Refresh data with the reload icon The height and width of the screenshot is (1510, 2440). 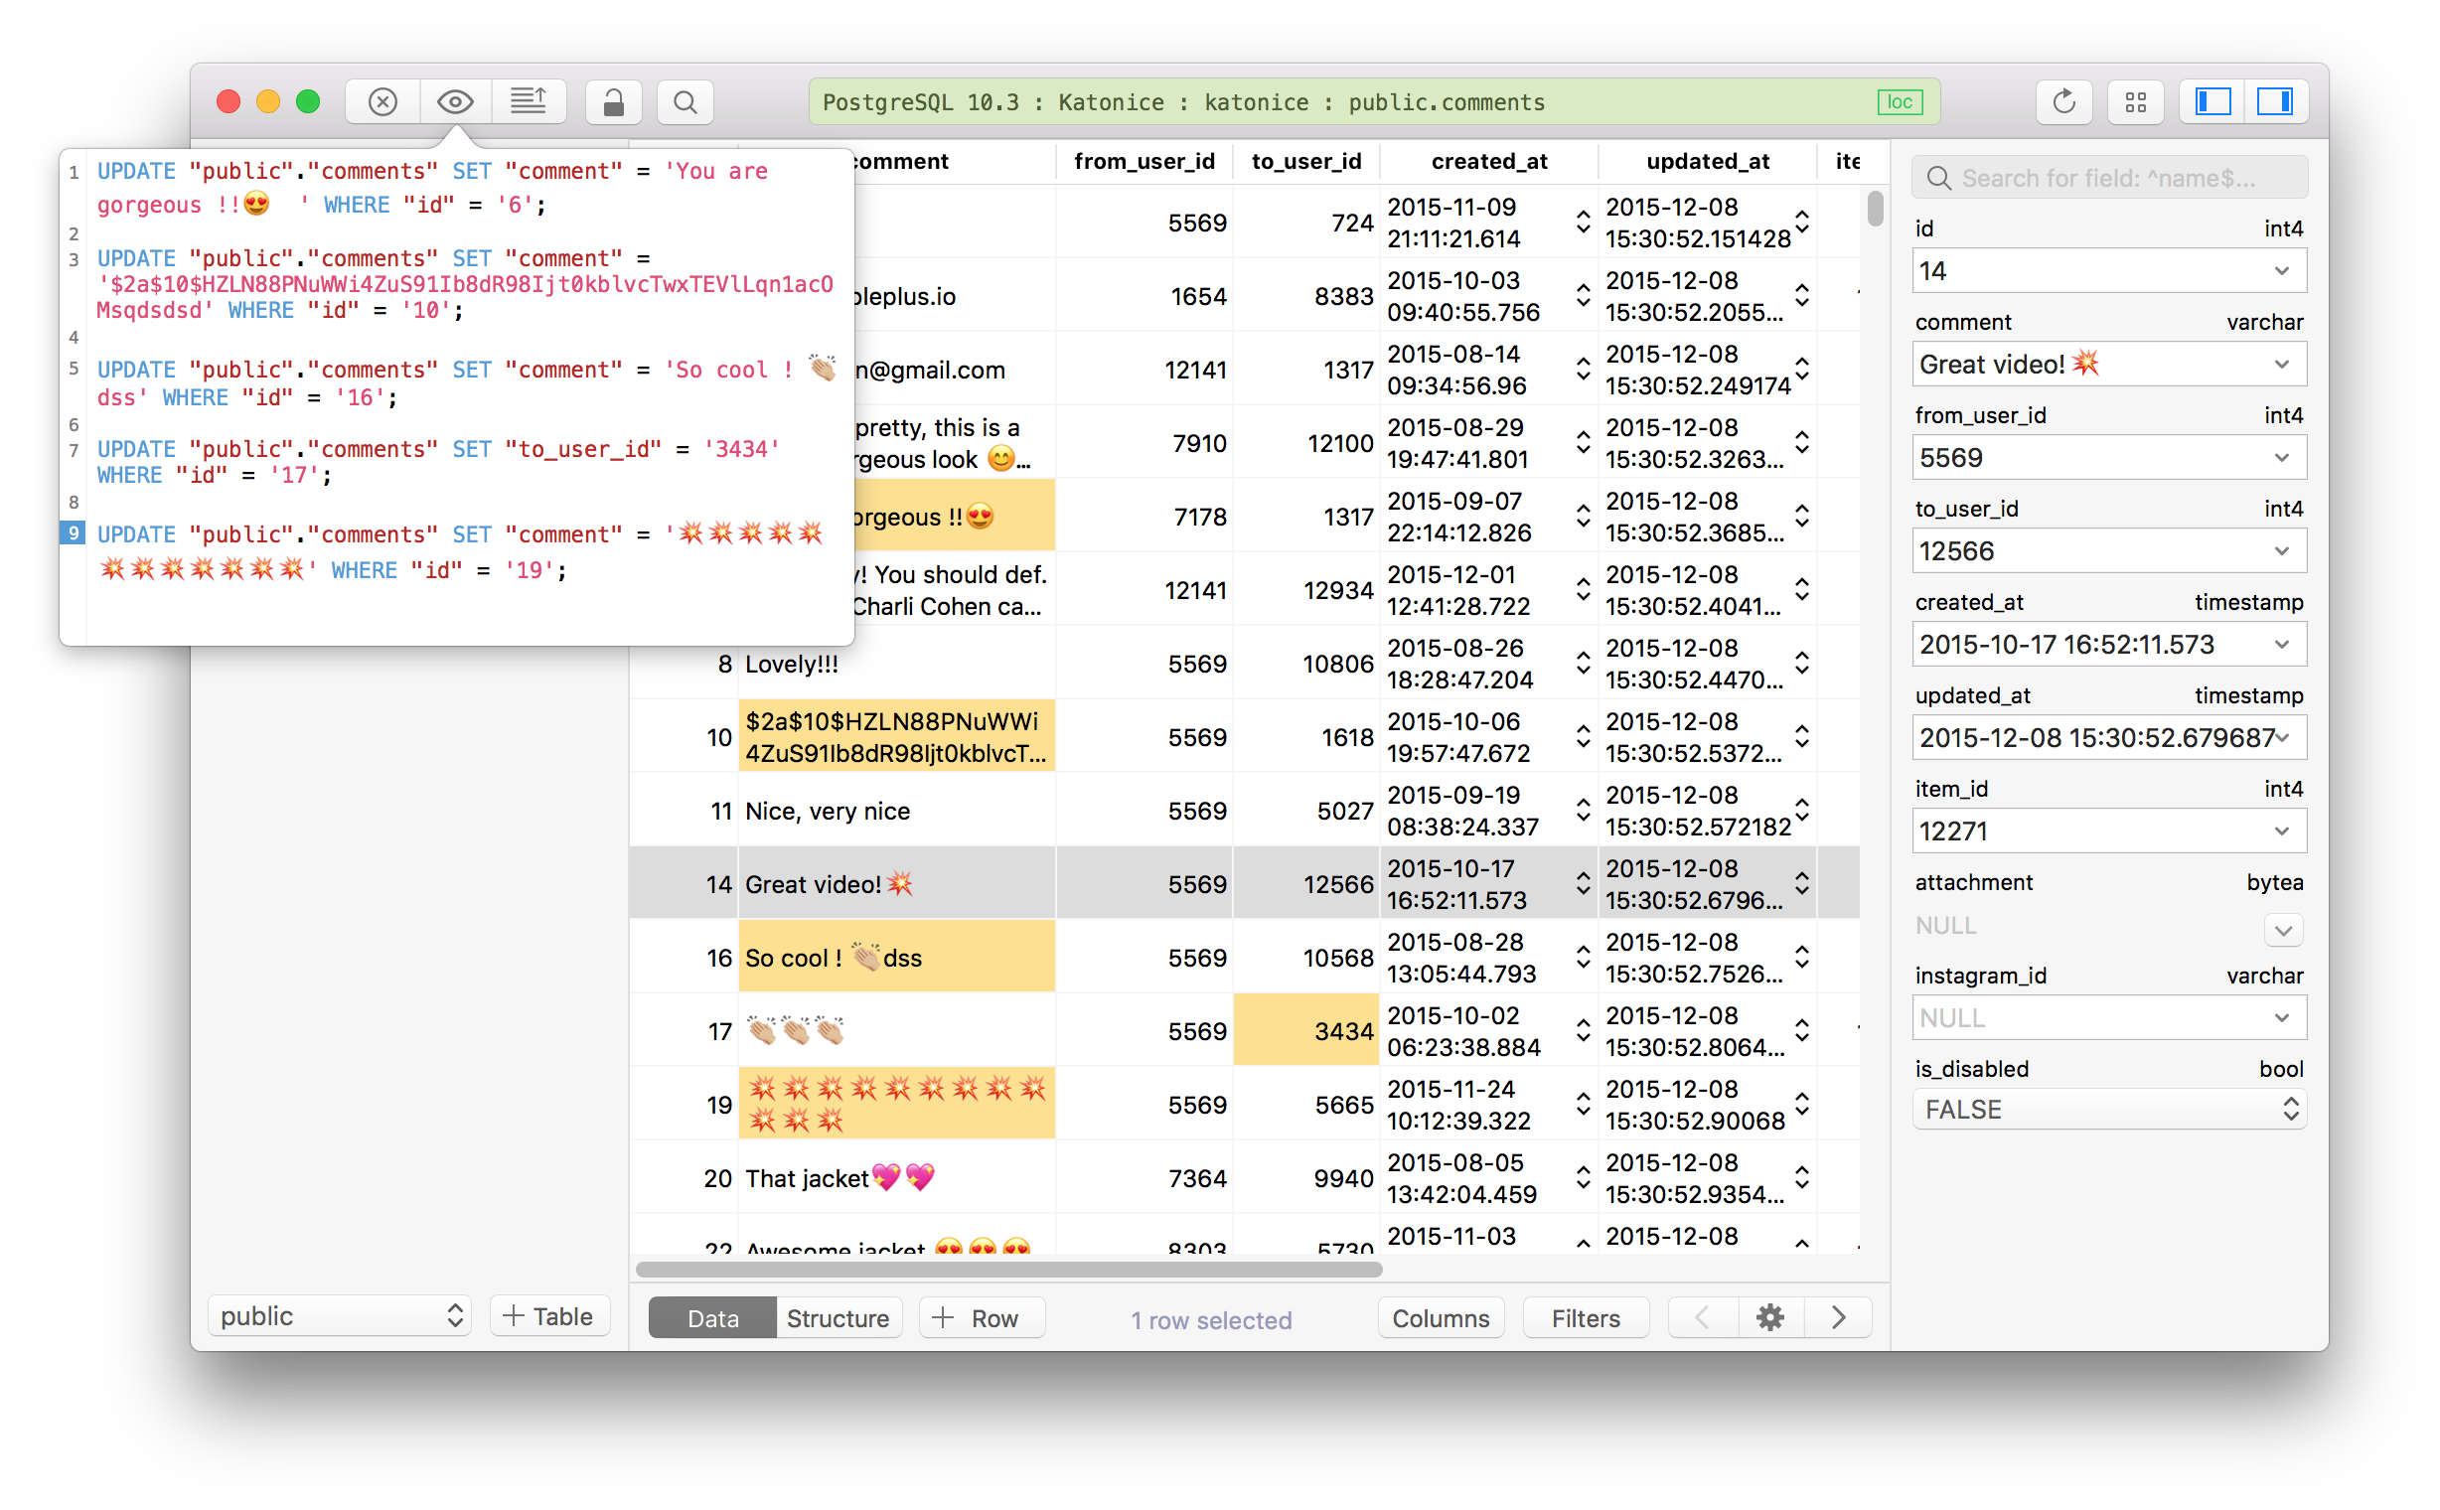[x=2063, y=102]
